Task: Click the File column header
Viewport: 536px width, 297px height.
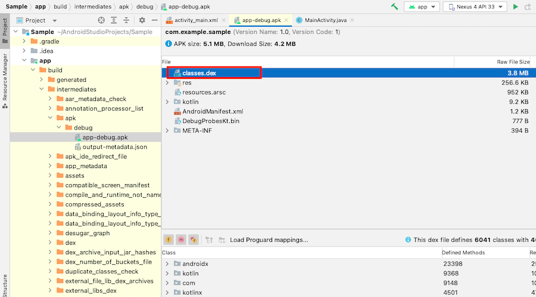Action: click(308, 62)
